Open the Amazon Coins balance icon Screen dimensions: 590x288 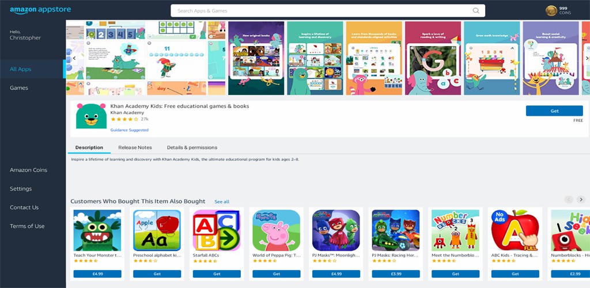tap(551, 11)
